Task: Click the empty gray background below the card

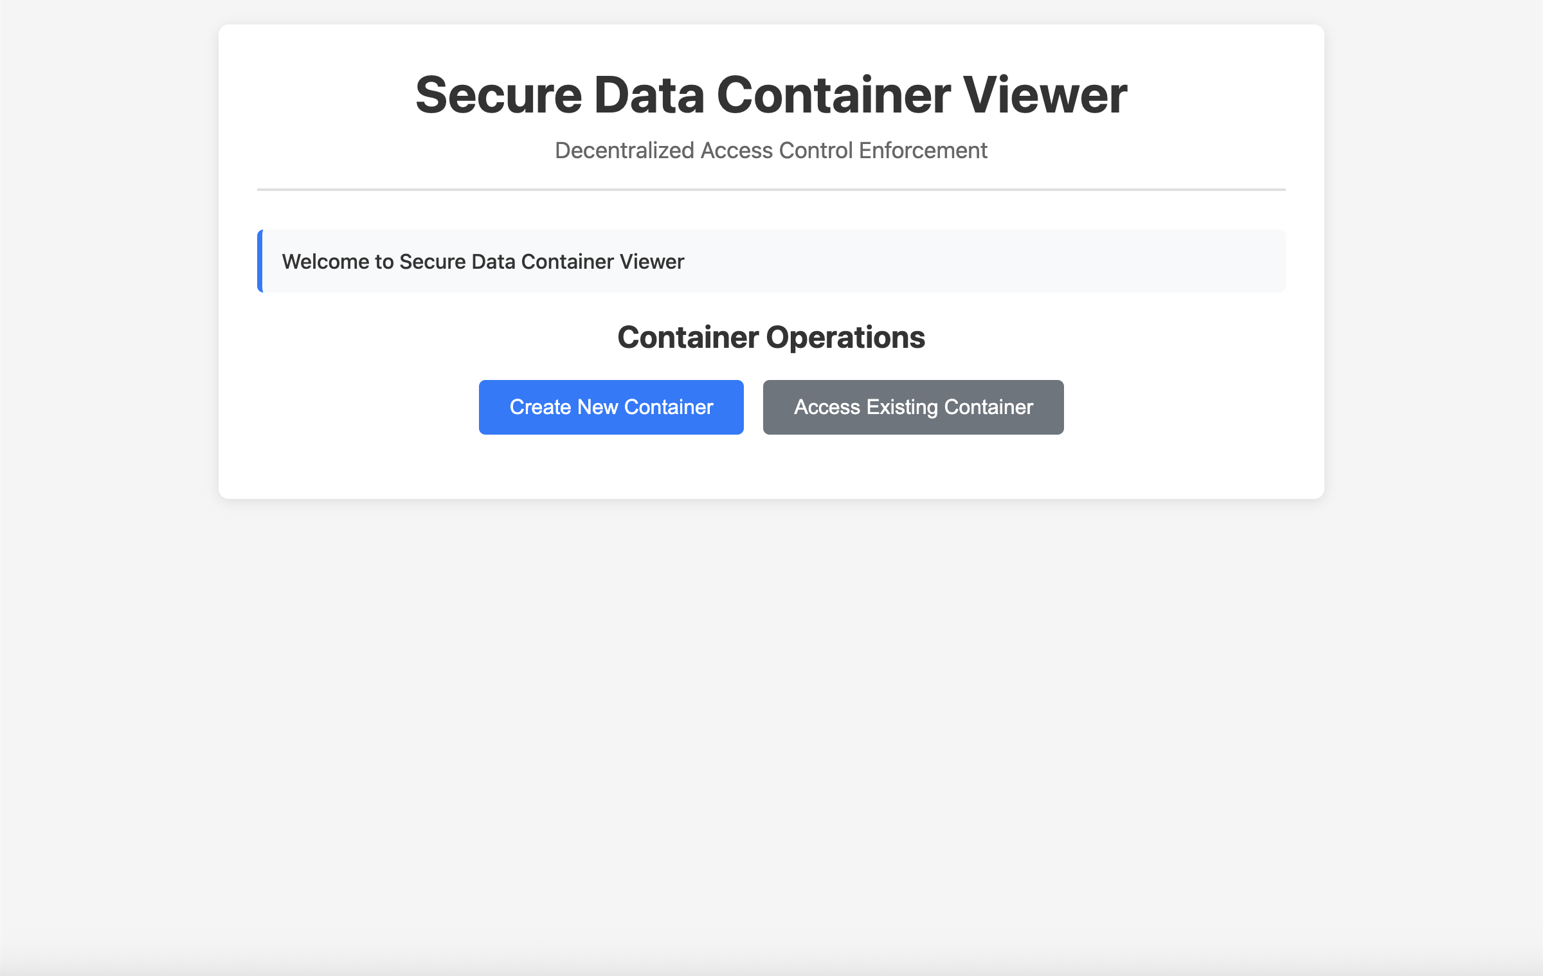Action: [771, 707]
